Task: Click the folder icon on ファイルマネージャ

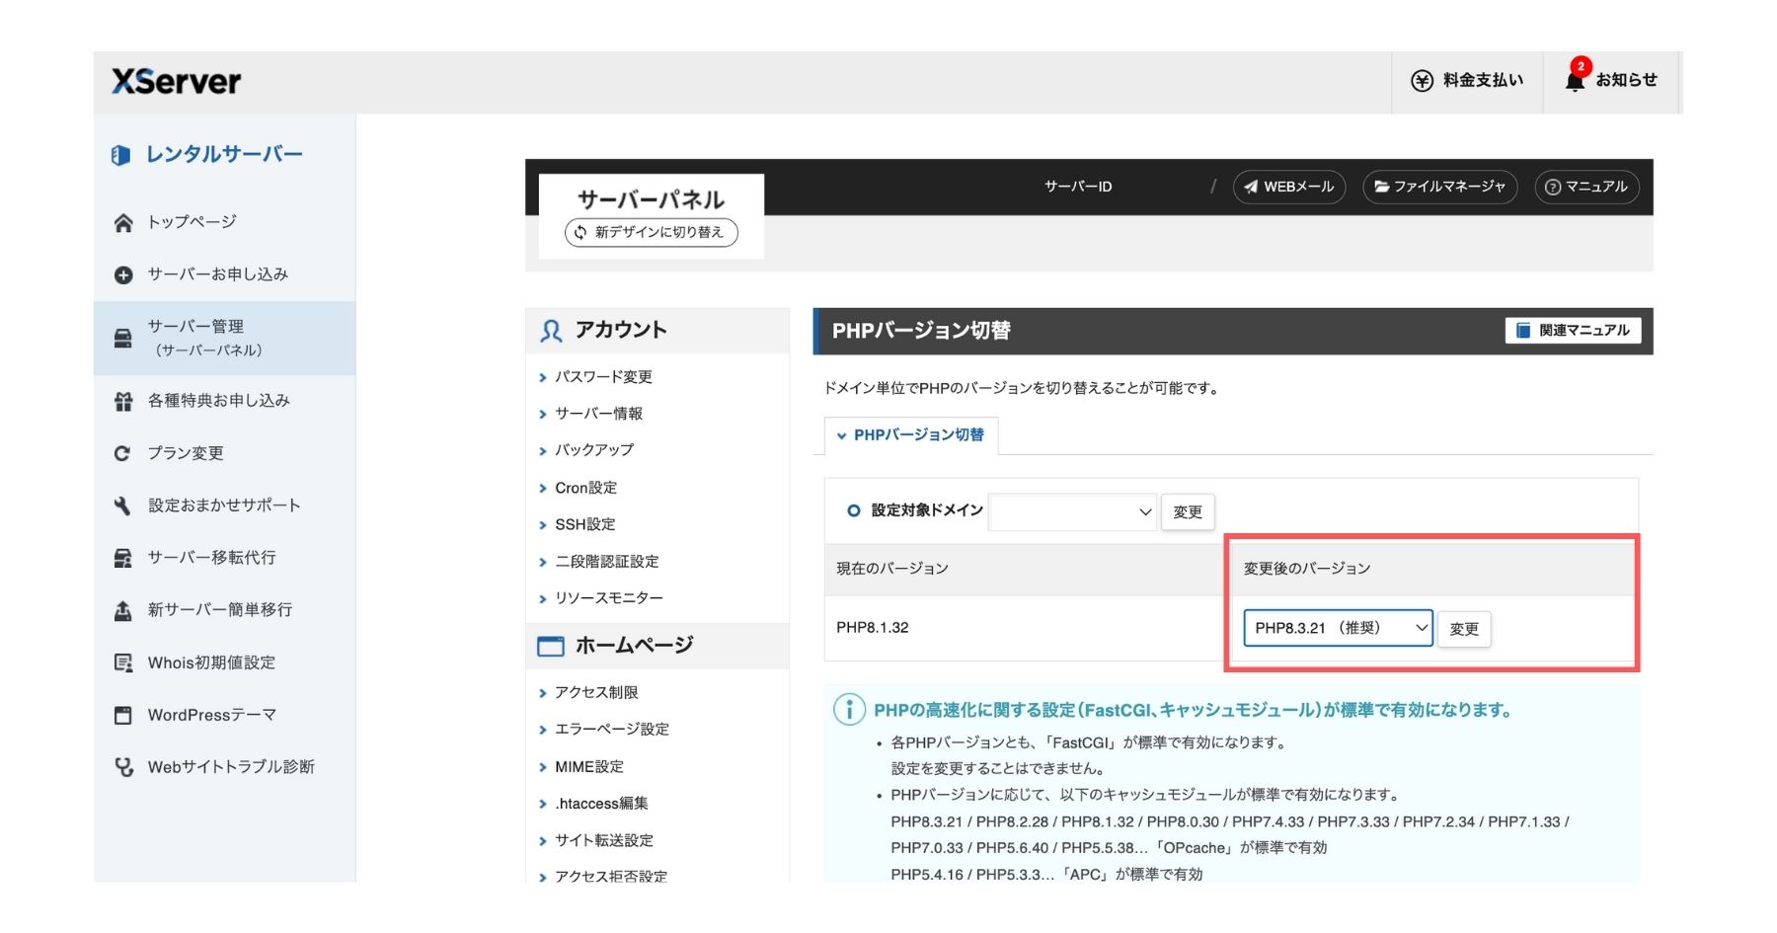Action: click(1382, 187)
